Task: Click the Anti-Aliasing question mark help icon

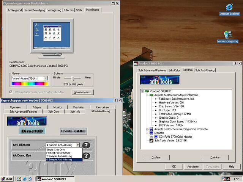Action: [x=86, y=145]
